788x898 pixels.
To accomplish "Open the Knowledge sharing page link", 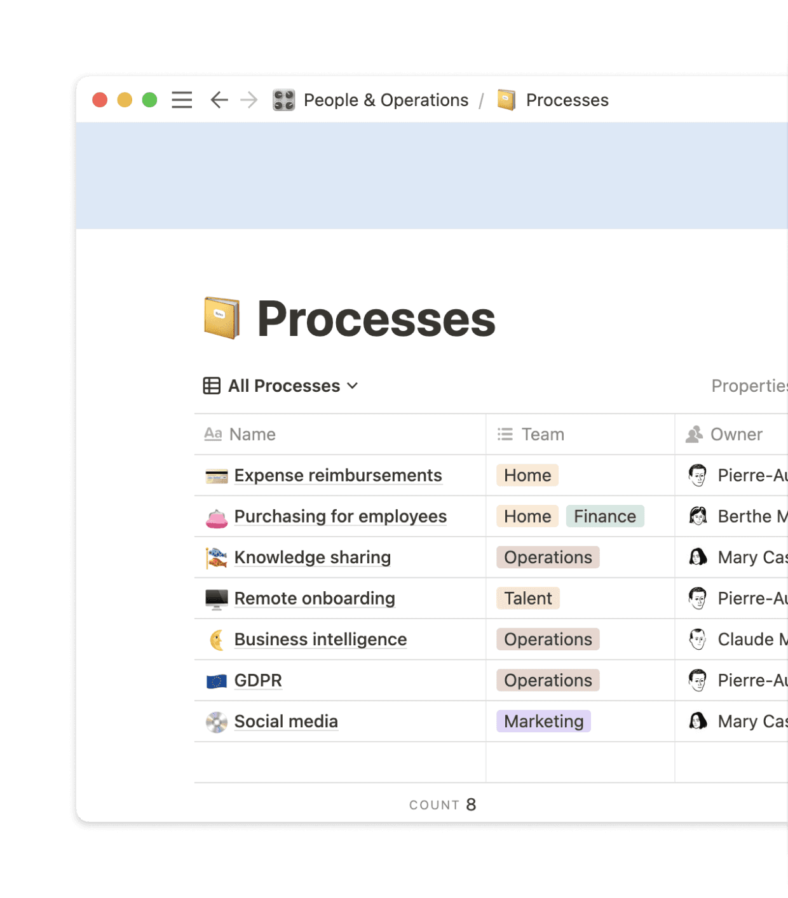I will pyautogui.click(x=312, y=557).
